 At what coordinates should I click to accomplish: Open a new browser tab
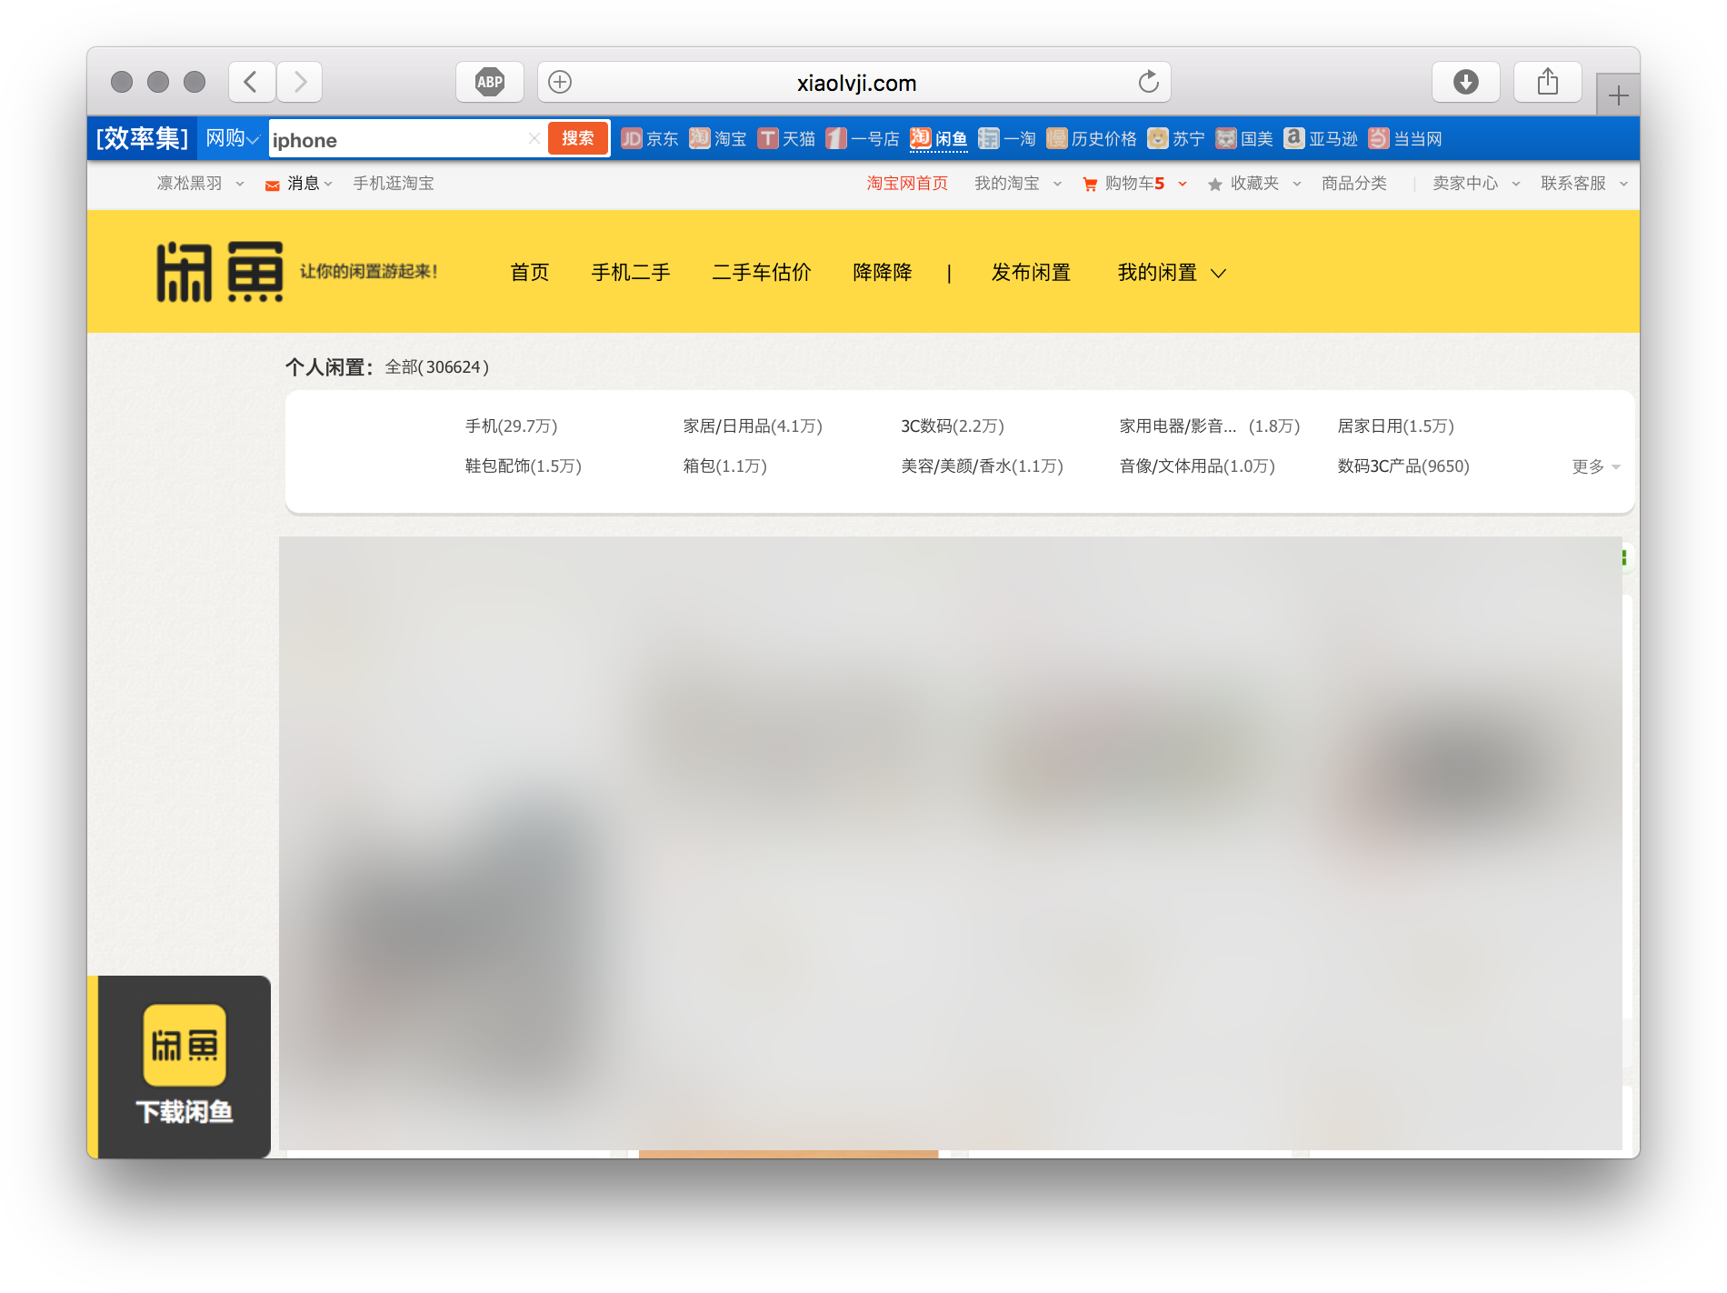coord(1618,95)
